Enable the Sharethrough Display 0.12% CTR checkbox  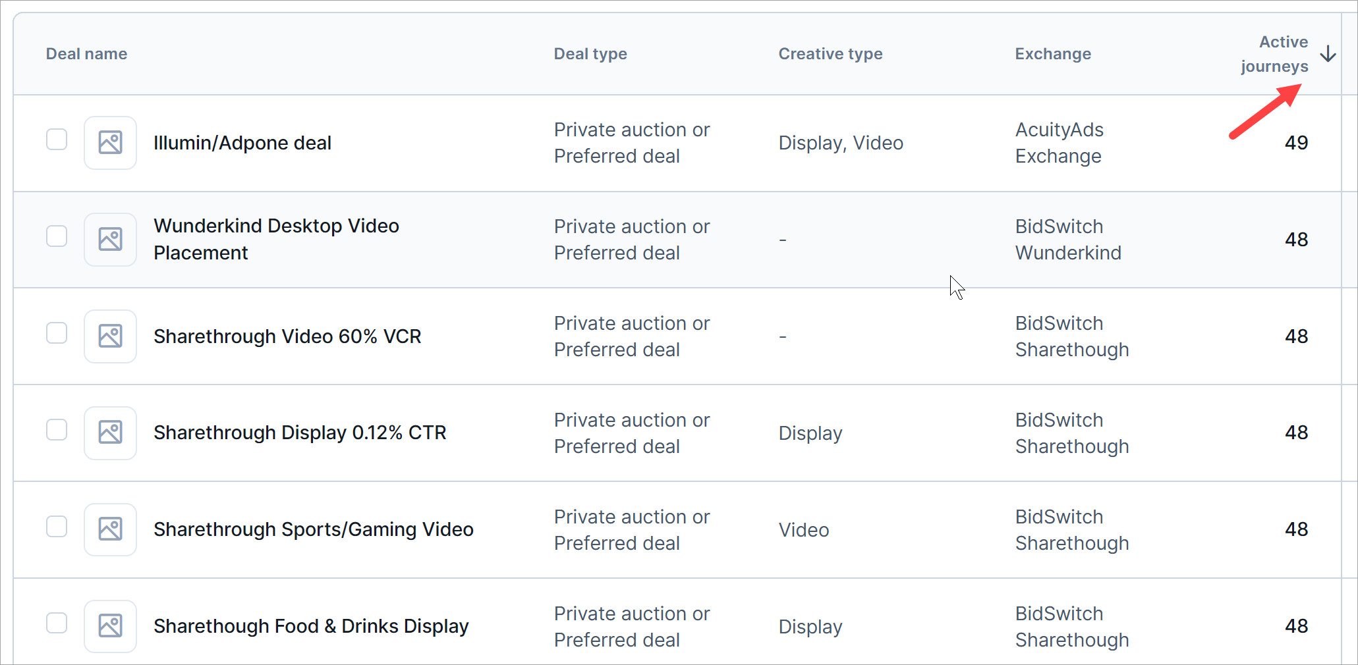pyautogui.click(x=57, y=430)
